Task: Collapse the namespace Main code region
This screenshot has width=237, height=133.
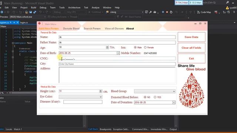Action: coord(13,43)
